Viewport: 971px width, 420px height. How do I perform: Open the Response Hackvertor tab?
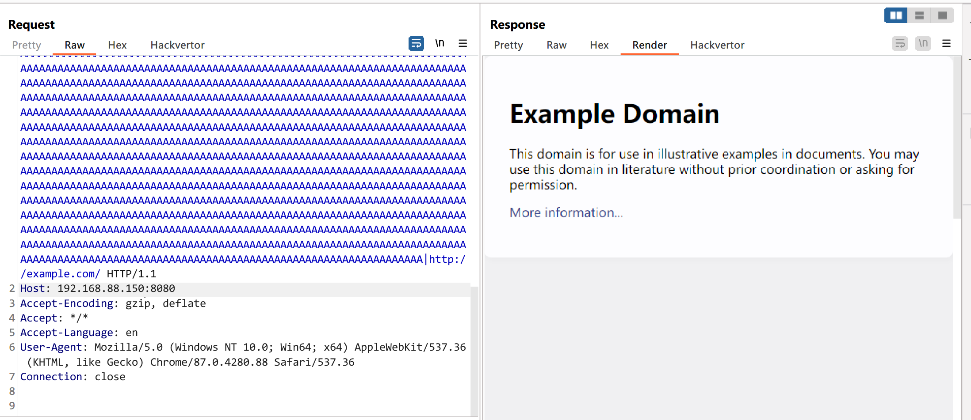[717, 45]
